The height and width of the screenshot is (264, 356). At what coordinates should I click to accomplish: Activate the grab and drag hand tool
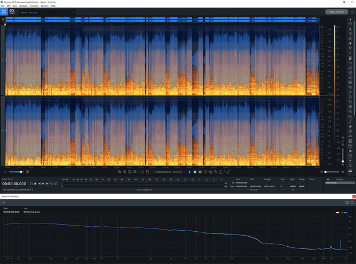point(147,172)
